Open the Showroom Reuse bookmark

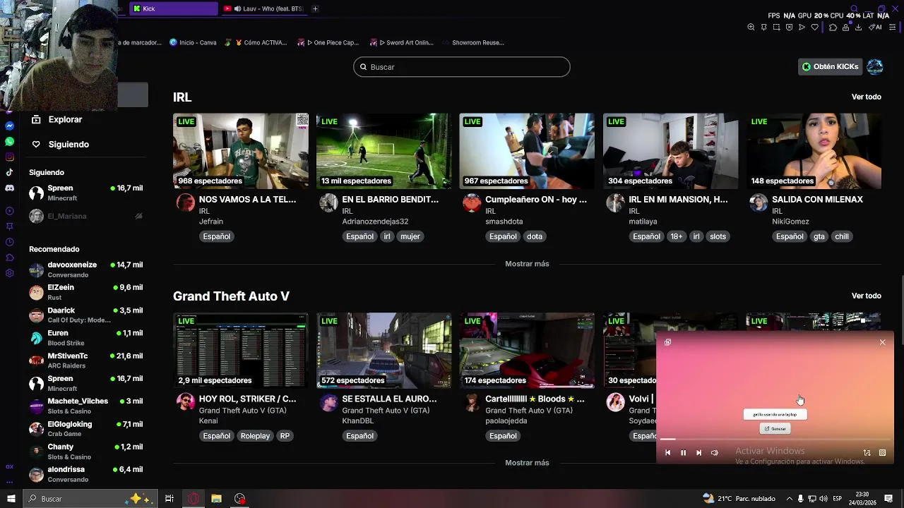tap(472, 42)
